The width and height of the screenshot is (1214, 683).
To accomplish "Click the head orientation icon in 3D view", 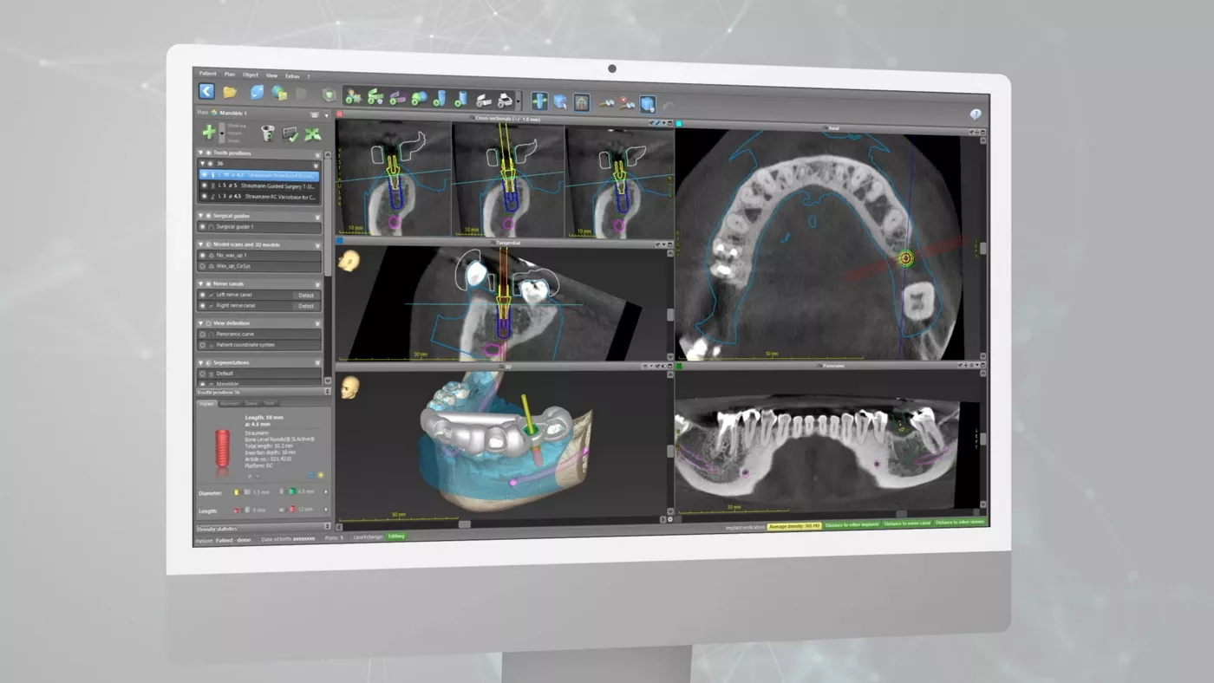I will 349,387.
